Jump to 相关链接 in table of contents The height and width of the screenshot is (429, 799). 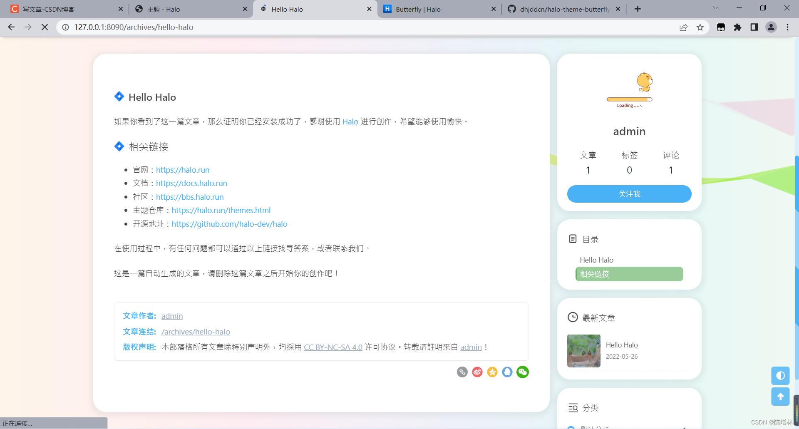point(629,274)
